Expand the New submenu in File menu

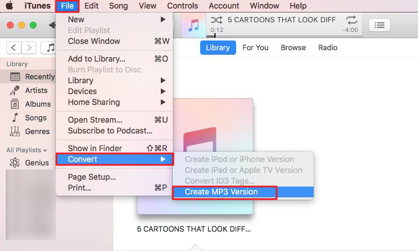(115, 19)
